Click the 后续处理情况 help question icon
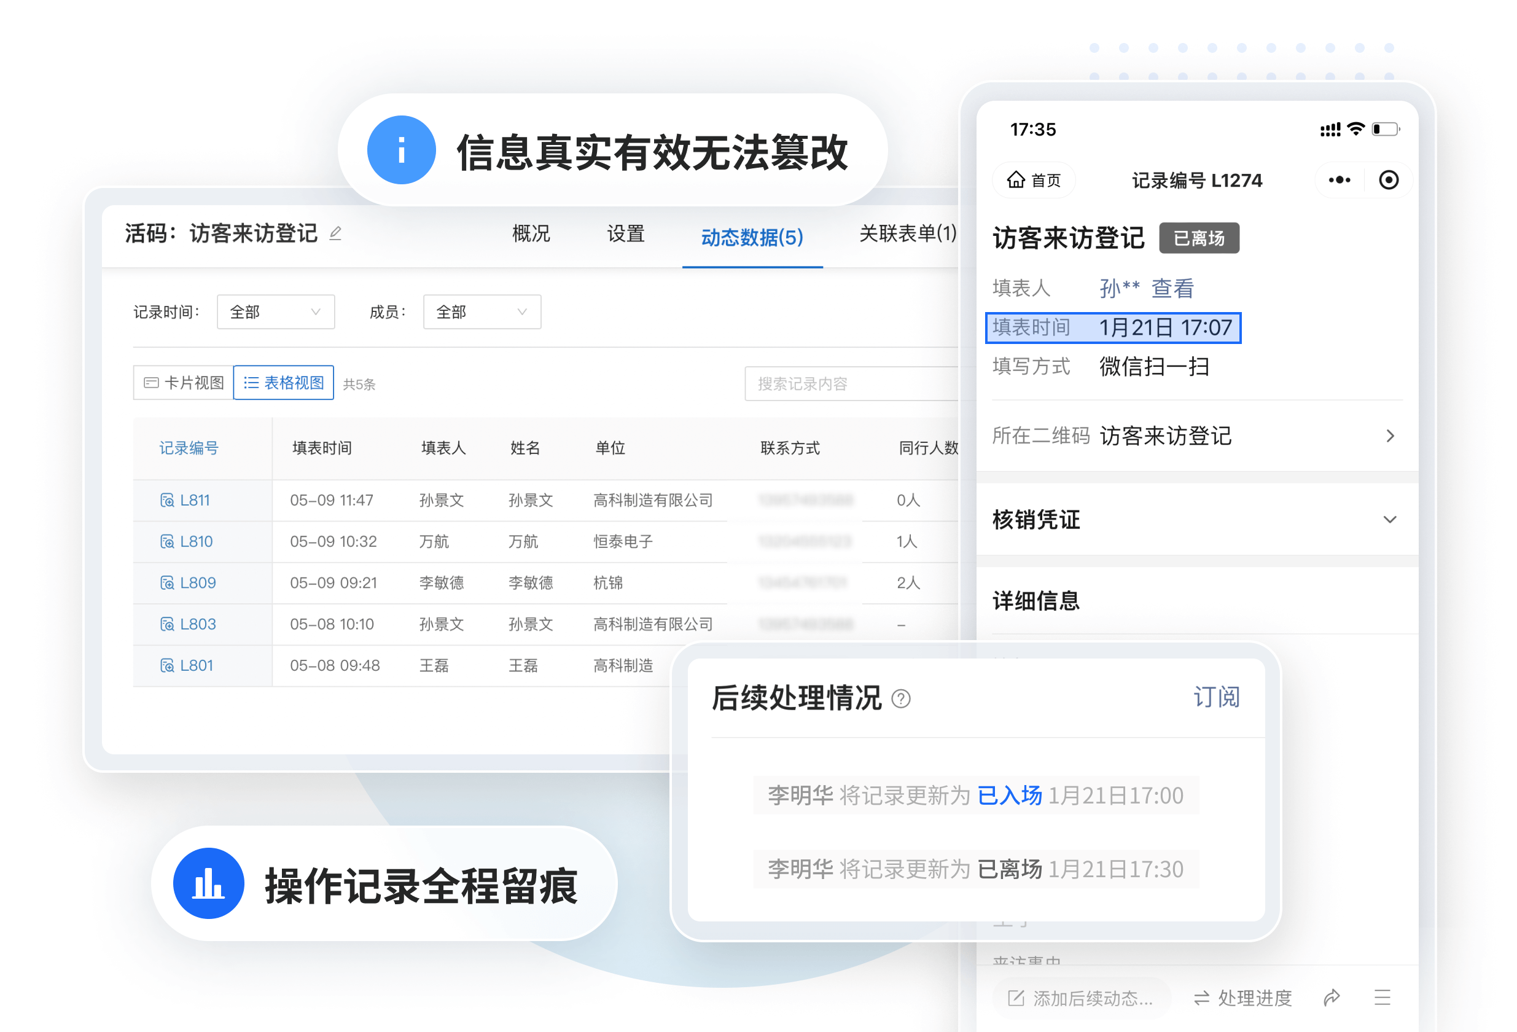This screenshot has height=1032, width=1517. [901, 698]
